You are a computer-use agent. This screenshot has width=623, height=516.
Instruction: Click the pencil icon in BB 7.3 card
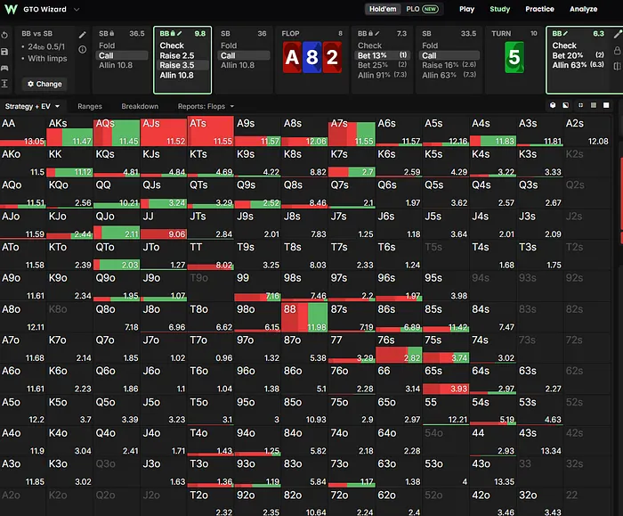(x=377, y=33)
